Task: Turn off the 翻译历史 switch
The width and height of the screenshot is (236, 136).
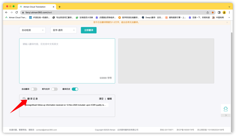Action: click(75, 89)
